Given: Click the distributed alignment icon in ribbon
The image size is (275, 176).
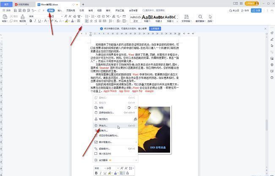Looking at the screenshot, I should tap(104, 21).
